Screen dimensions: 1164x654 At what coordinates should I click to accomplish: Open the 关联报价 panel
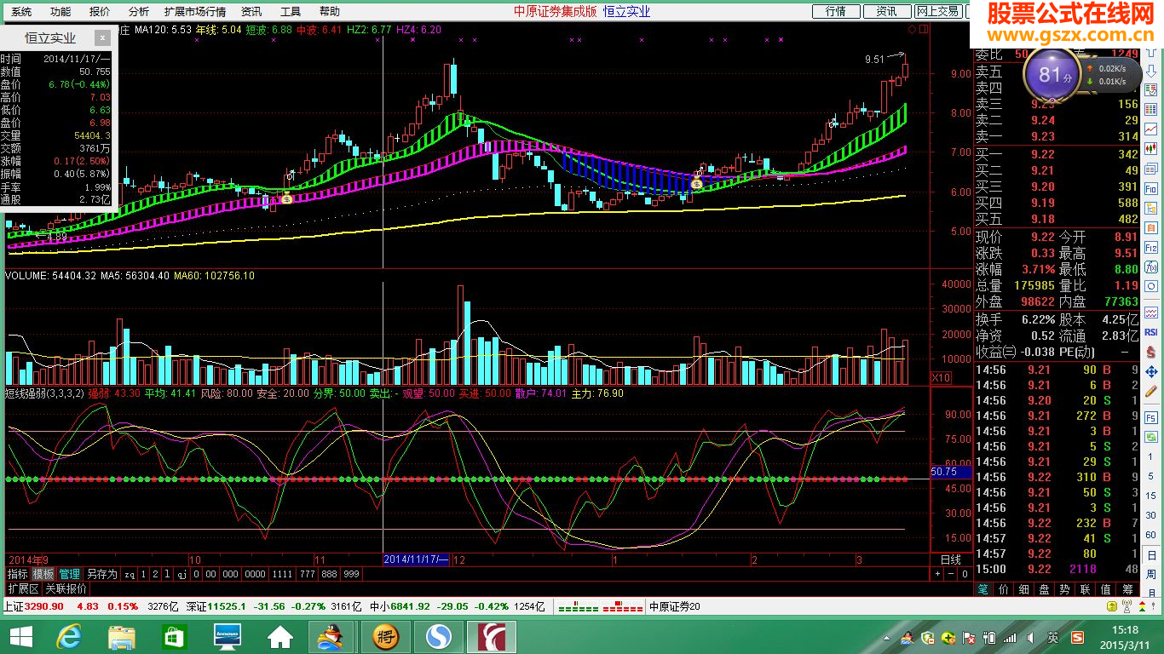coord(66,588)
